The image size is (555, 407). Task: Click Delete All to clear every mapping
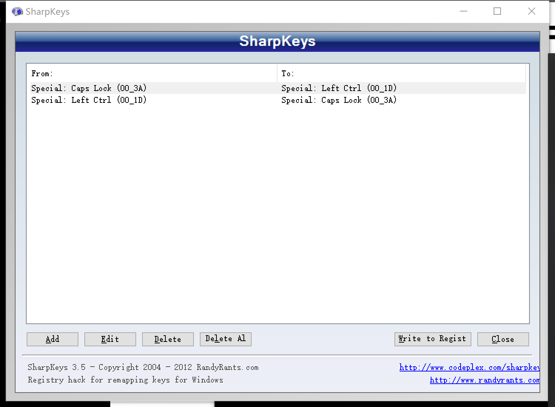point(225,339)
